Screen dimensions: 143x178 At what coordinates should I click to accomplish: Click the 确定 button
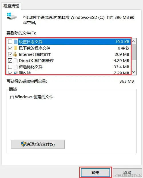click(96, 173)
